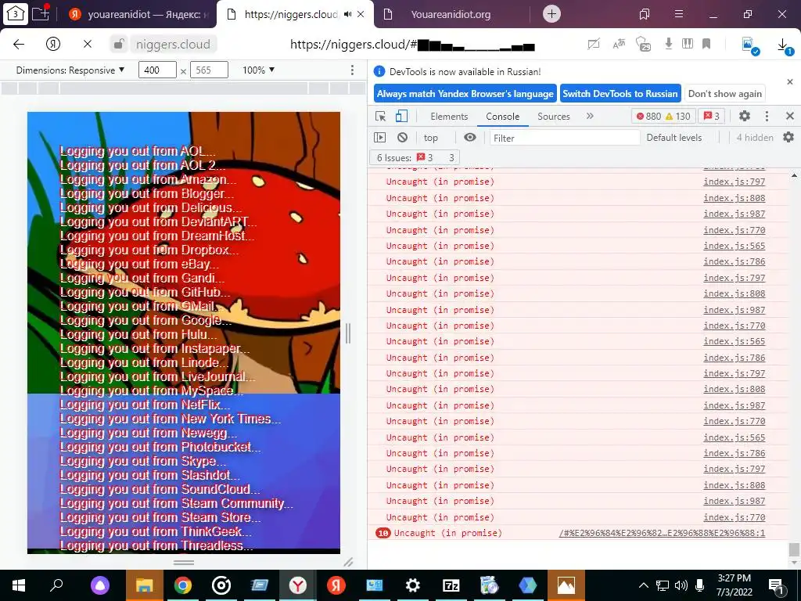Focus the console Filter input field
This screenshot has width=801, height=601.
click(565, 138)
